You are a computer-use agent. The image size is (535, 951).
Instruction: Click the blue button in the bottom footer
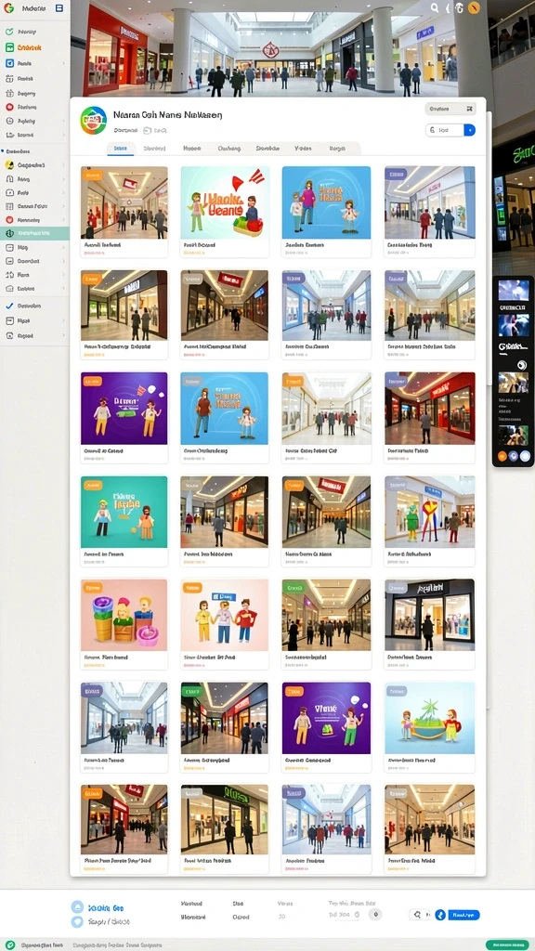(463, 915)
